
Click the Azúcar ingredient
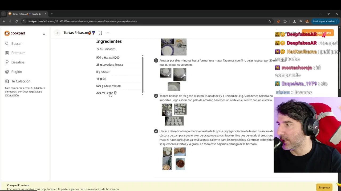pyautogui.click(x=105, y=72)
